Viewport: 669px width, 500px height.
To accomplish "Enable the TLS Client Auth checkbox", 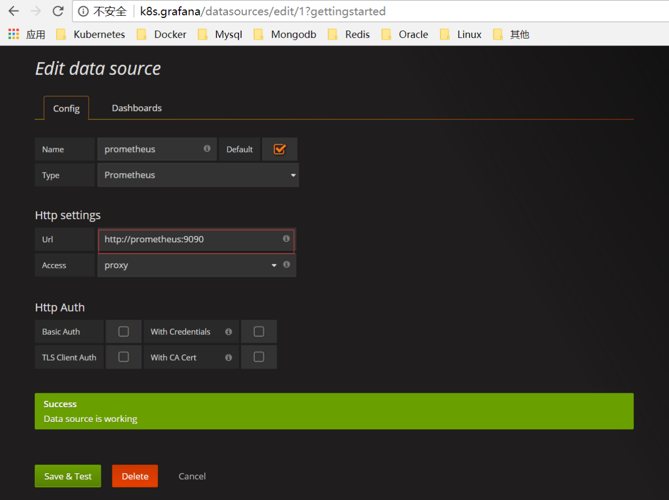I will pos(123,357).
